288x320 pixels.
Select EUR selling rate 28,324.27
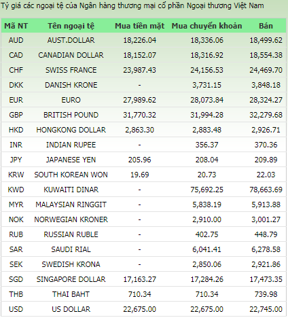(x=266, y=100)
